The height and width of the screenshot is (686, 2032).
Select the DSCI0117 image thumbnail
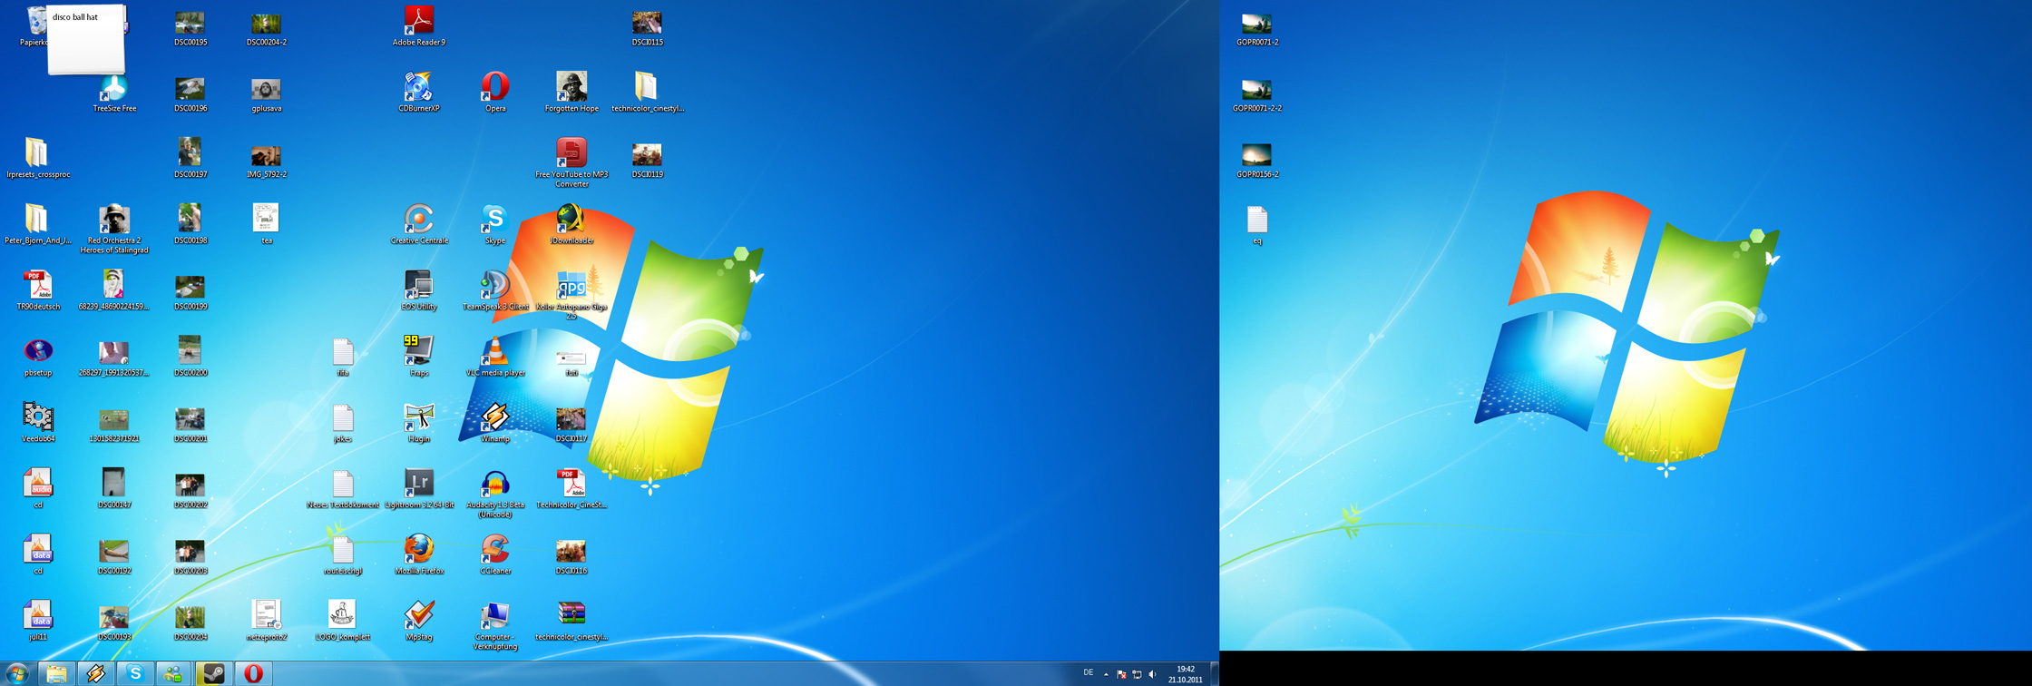click(571, 423)
